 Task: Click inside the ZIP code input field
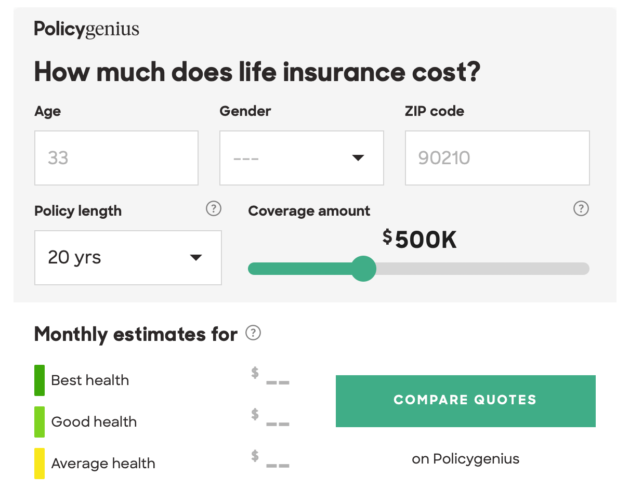[497, 157]
